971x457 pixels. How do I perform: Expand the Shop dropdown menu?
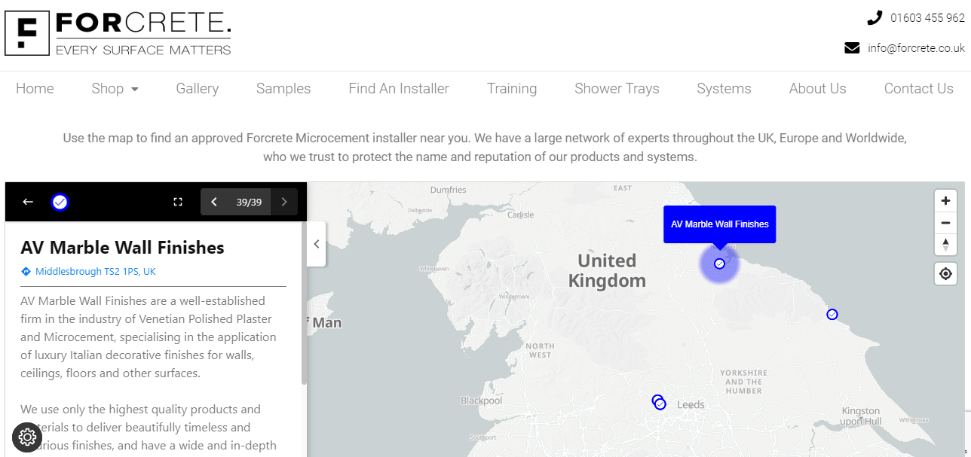(115, 89)
